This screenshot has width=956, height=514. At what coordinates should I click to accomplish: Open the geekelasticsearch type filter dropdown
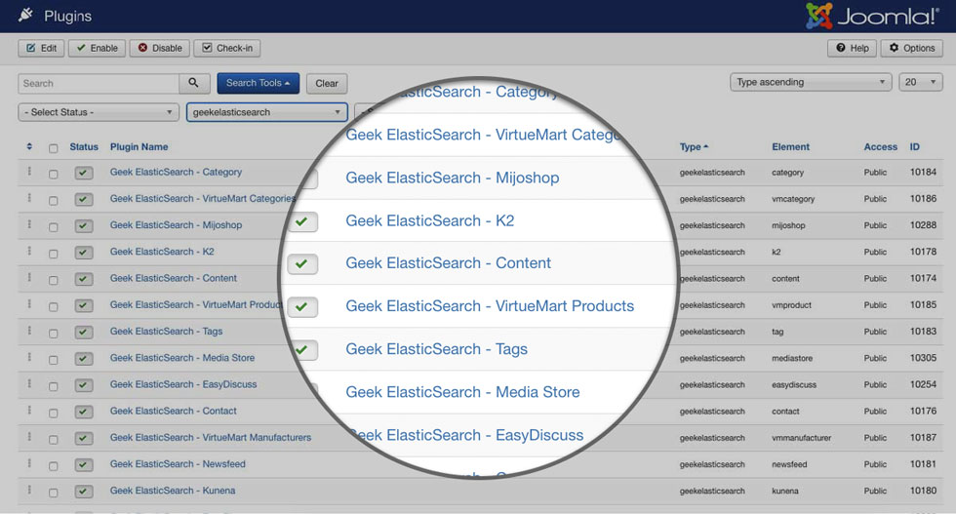click(267, 112)
